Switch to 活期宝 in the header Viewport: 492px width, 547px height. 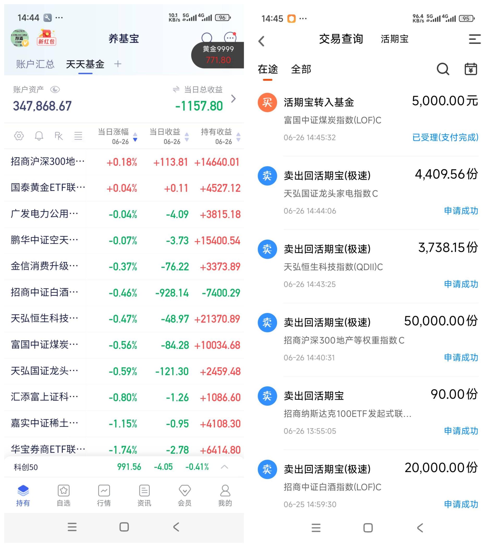pyautogui.click(x=394, y=39)
